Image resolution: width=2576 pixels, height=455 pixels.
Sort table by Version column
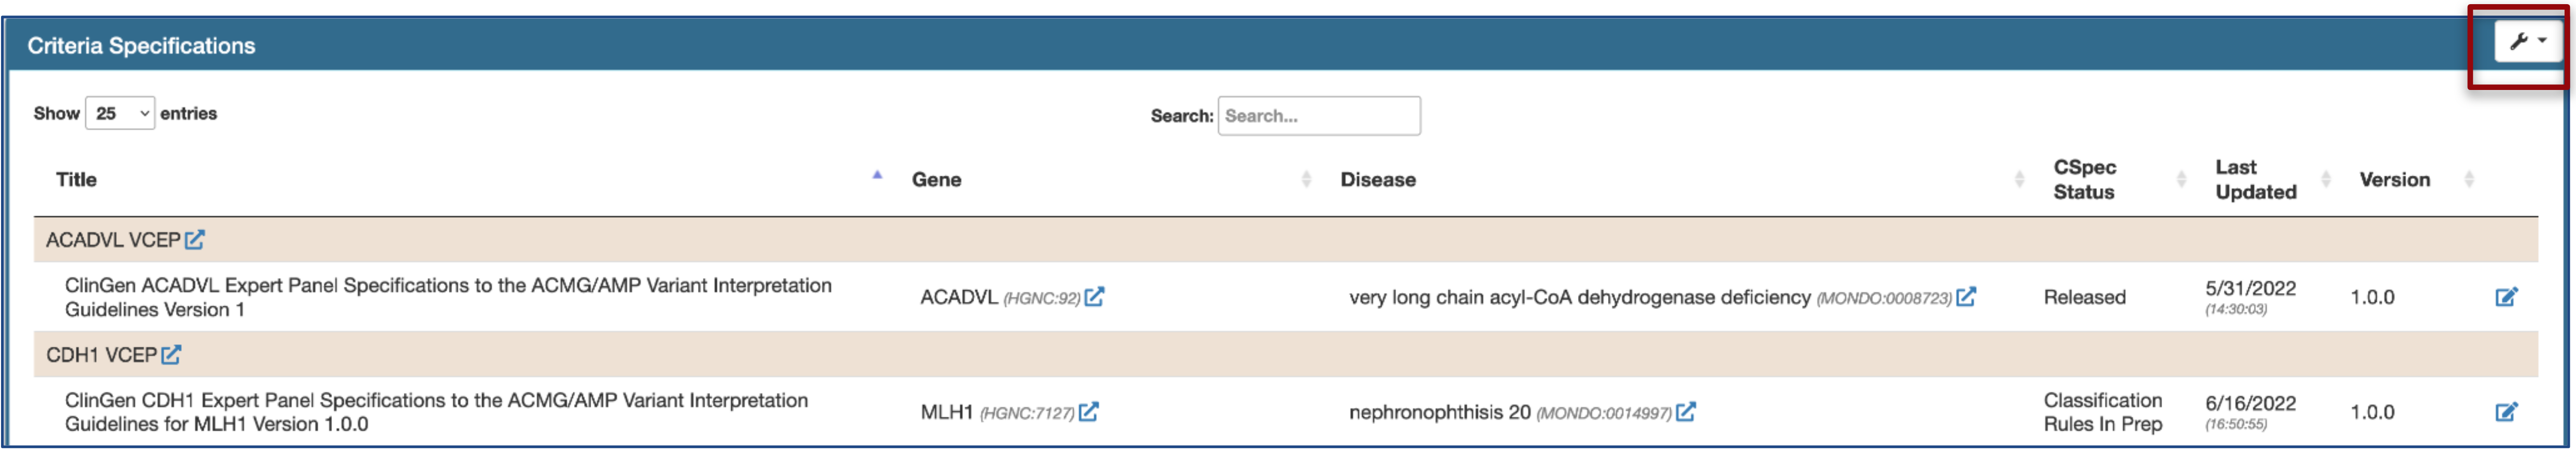(2394, 179)
